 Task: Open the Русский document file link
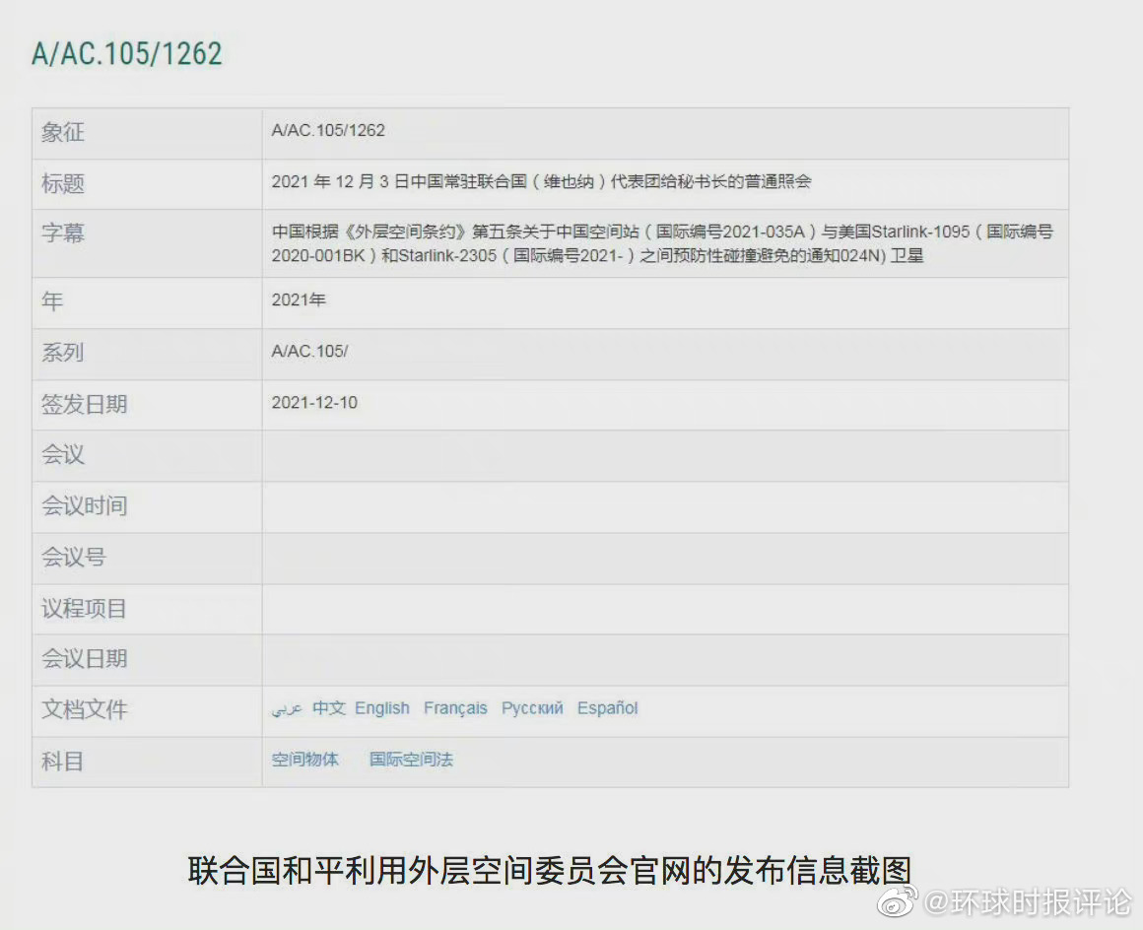532,708
